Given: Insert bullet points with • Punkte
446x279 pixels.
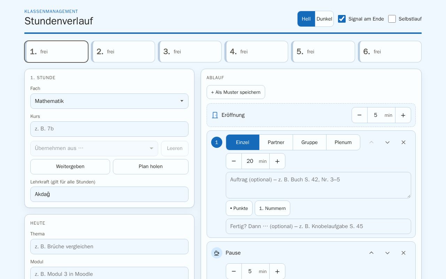Looking at the screenshot, I should 239,208.
